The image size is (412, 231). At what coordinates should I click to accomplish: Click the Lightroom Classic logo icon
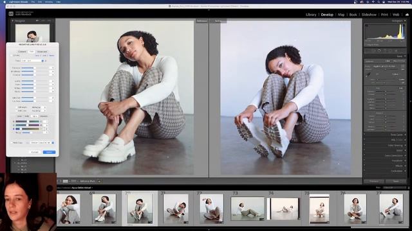pyautogui.click(x=11, y=13)
